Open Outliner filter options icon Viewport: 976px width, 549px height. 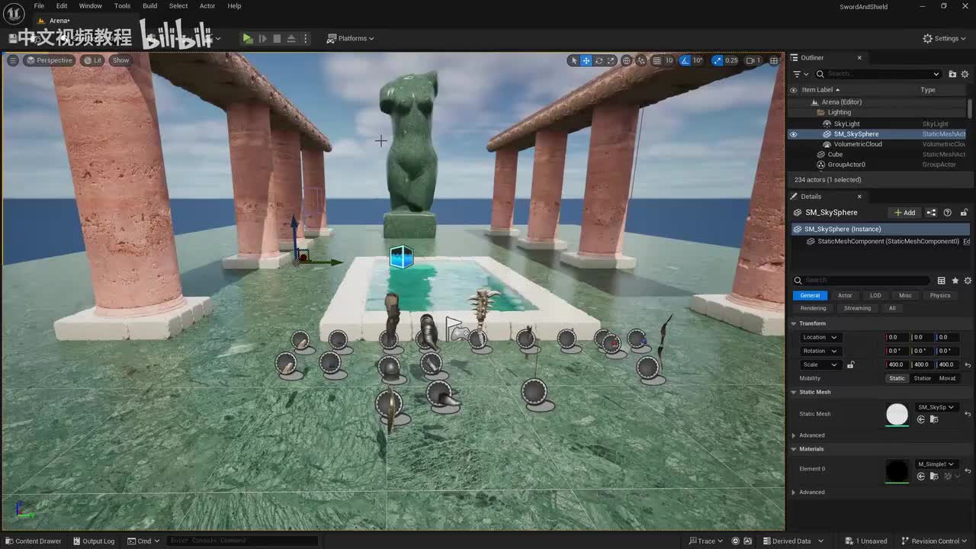[800, 74]
